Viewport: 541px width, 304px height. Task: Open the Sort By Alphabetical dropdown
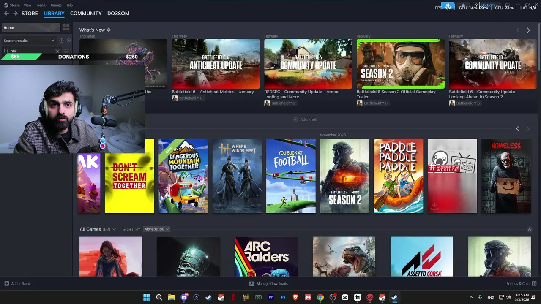[156, 229]
